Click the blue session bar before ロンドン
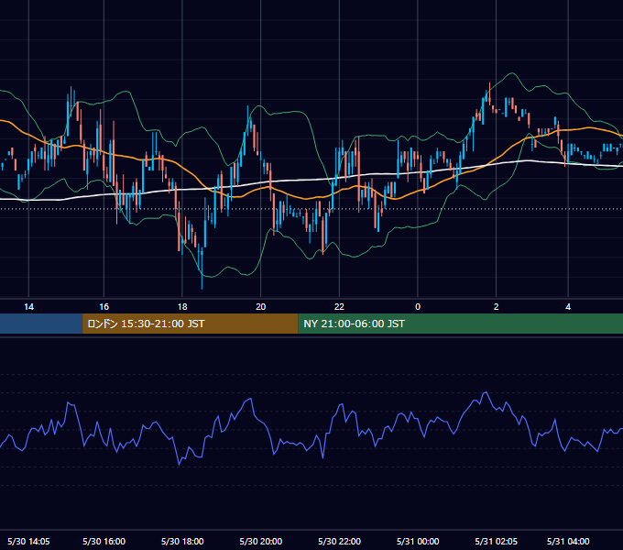 (41, 324)
